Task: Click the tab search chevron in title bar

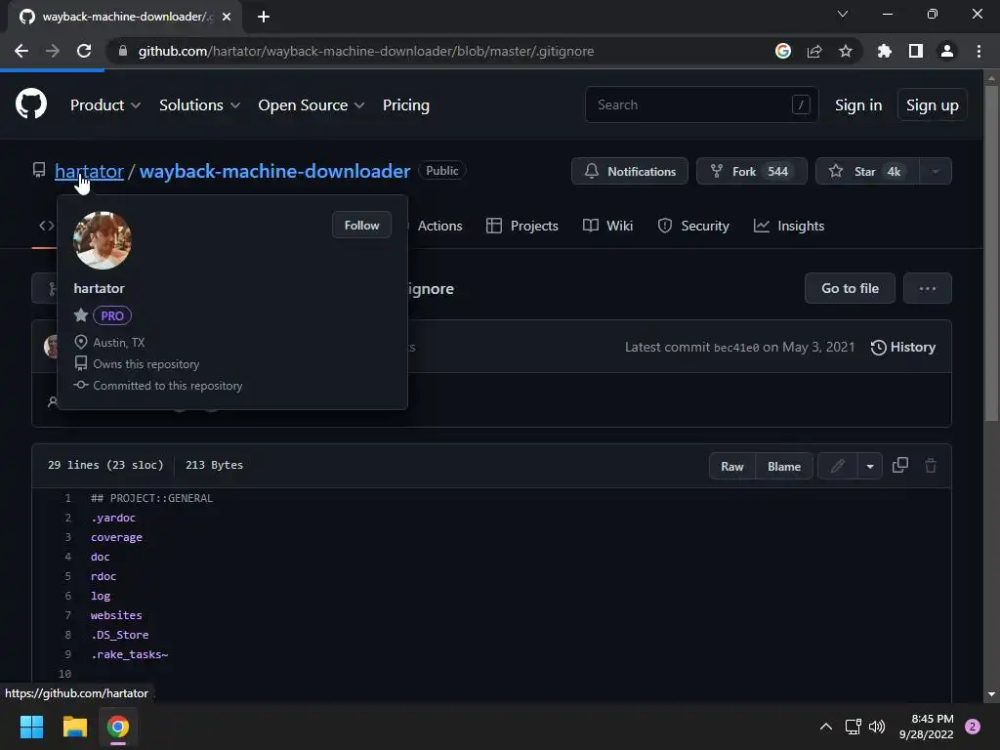Action: click(843, 14)
